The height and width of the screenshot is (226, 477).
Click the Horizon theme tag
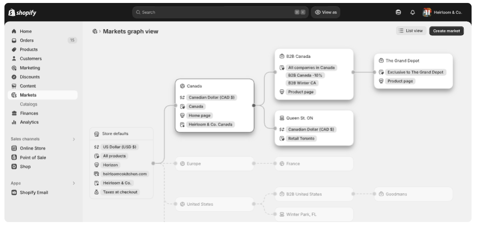coord(110,165)
